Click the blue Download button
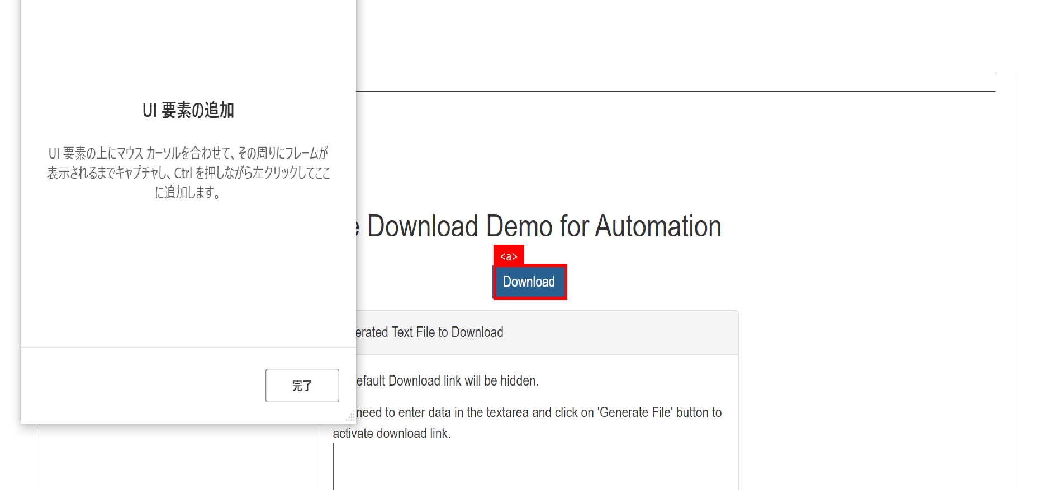 pyautogui.click(x=529, y=282)
